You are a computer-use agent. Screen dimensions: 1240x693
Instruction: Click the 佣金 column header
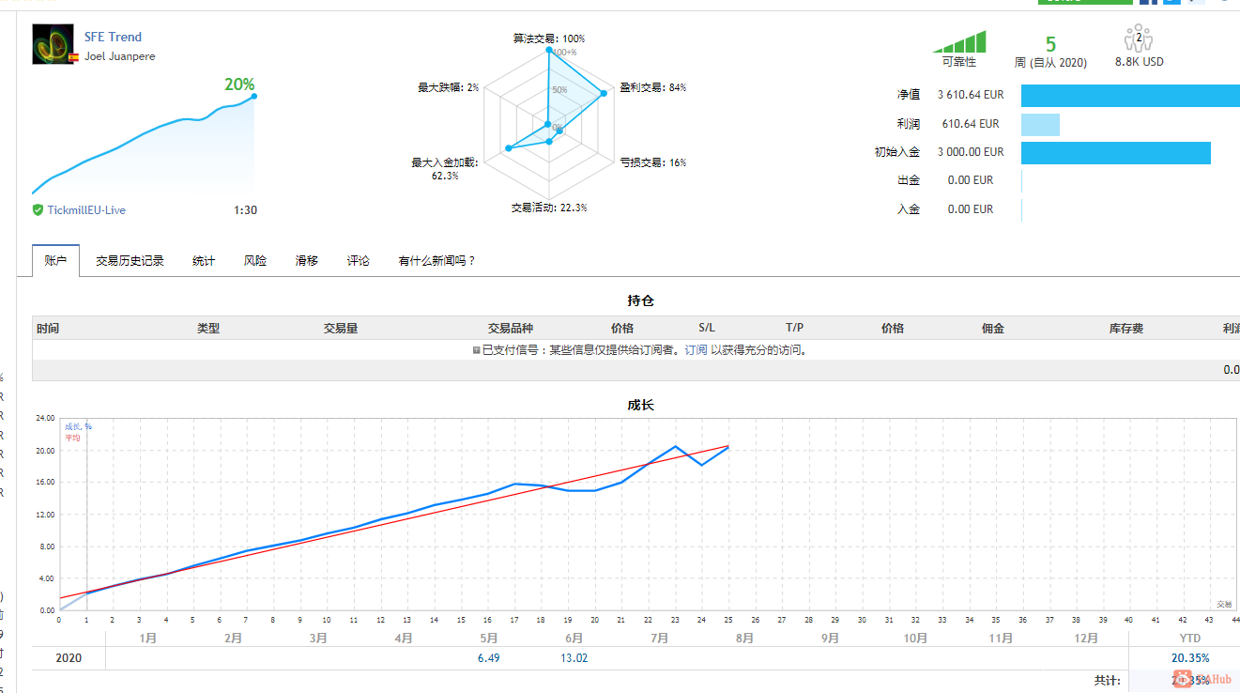993,329
